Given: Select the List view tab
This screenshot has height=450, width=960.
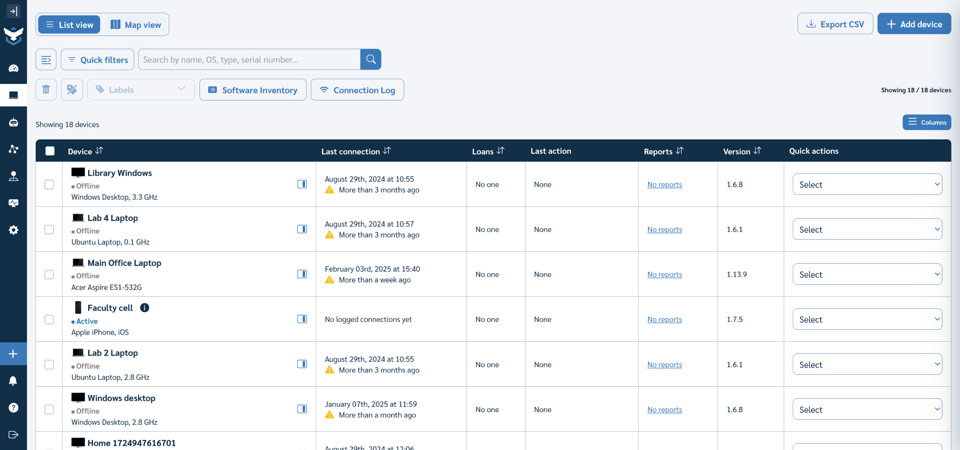Looking at the screenshot, I should pyautogui.click(x=69, y=25).
